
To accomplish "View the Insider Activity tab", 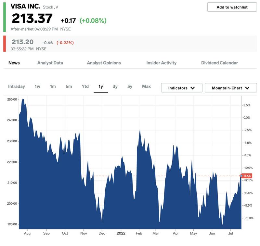I will pos(161,63).
